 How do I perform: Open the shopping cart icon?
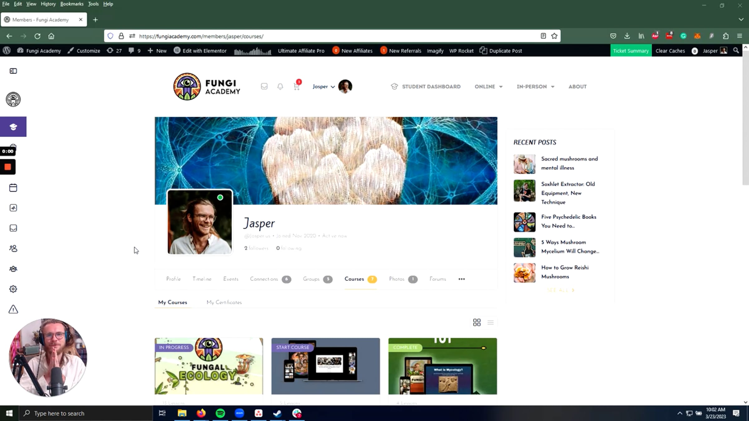tap(296, 87)
